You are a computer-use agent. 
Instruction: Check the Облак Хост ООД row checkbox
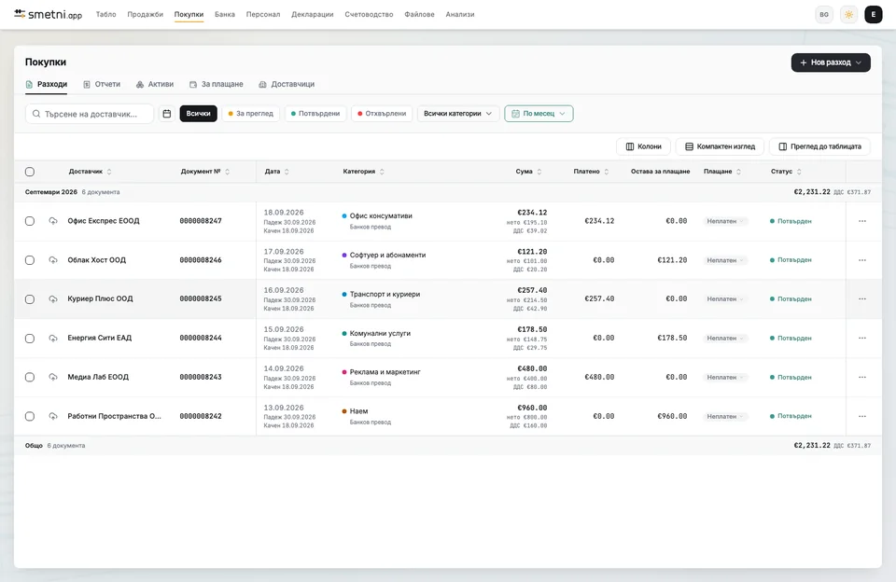[30, 260]
